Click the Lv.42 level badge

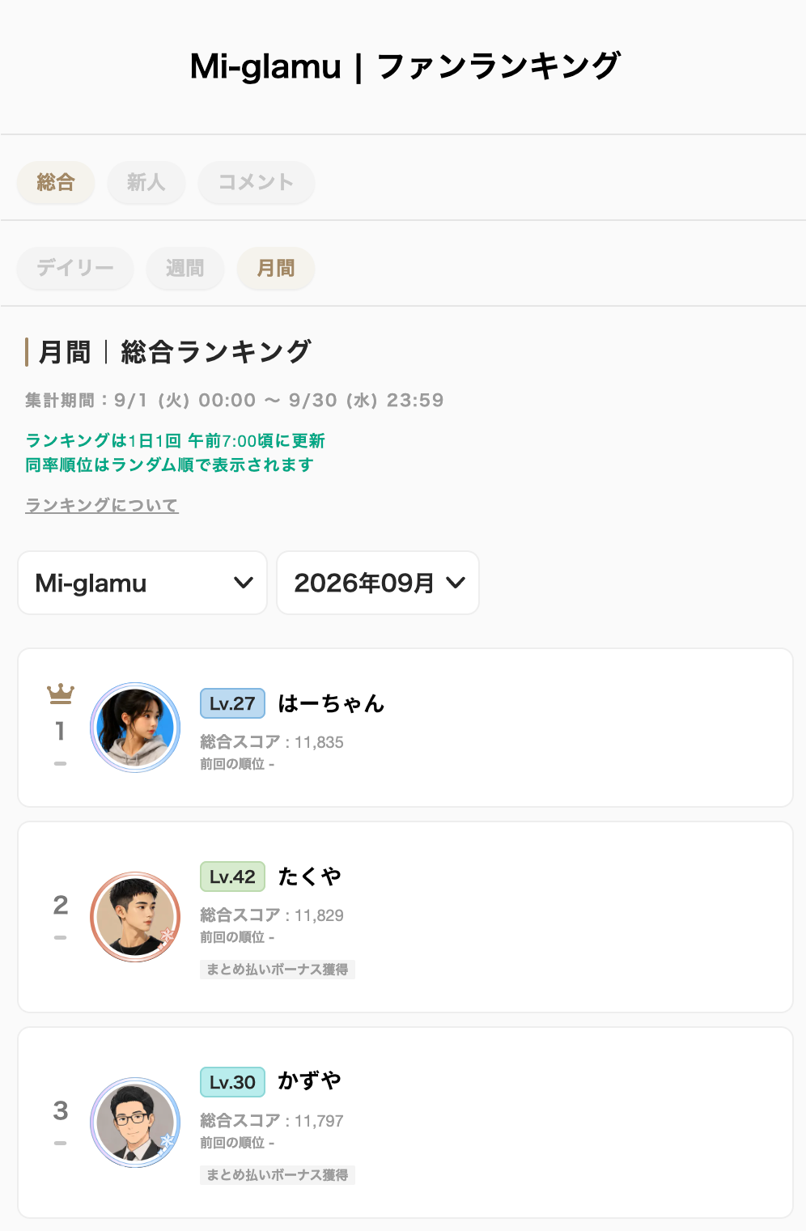click(x=232, y=877)
